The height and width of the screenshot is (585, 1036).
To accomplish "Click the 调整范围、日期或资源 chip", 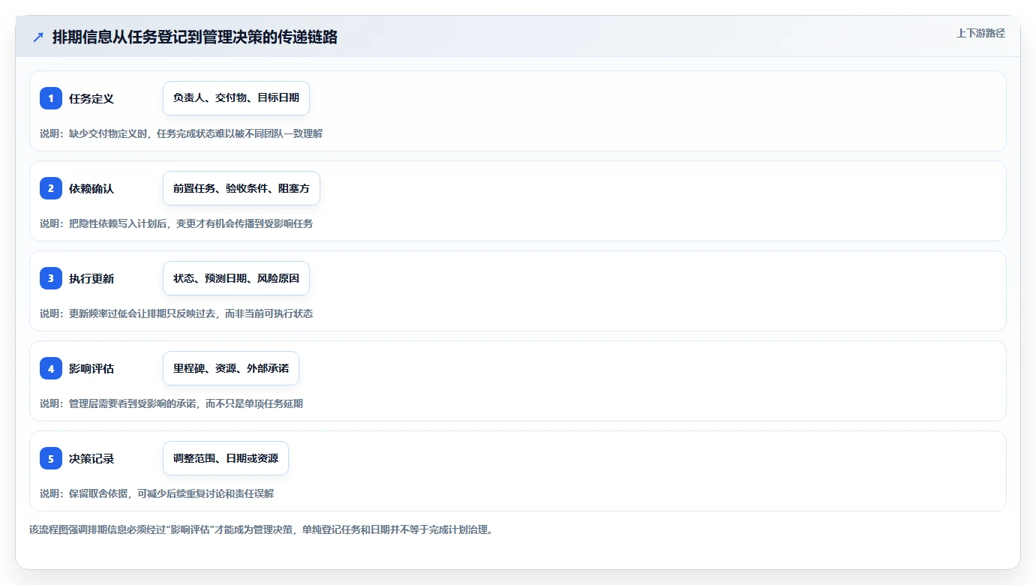I will 226,458.
